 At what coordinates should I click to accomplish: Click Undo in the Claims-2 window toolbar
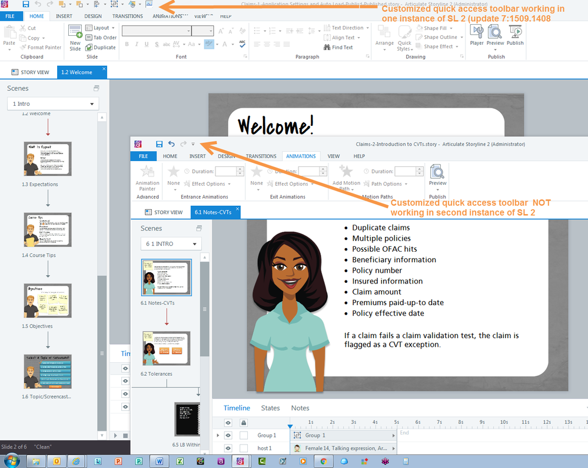point(171,144)
